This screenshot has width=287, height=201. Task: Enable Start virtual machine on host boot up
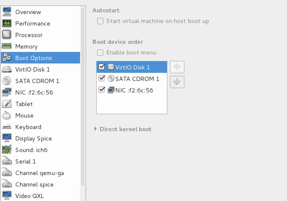[x=100, y=21]
